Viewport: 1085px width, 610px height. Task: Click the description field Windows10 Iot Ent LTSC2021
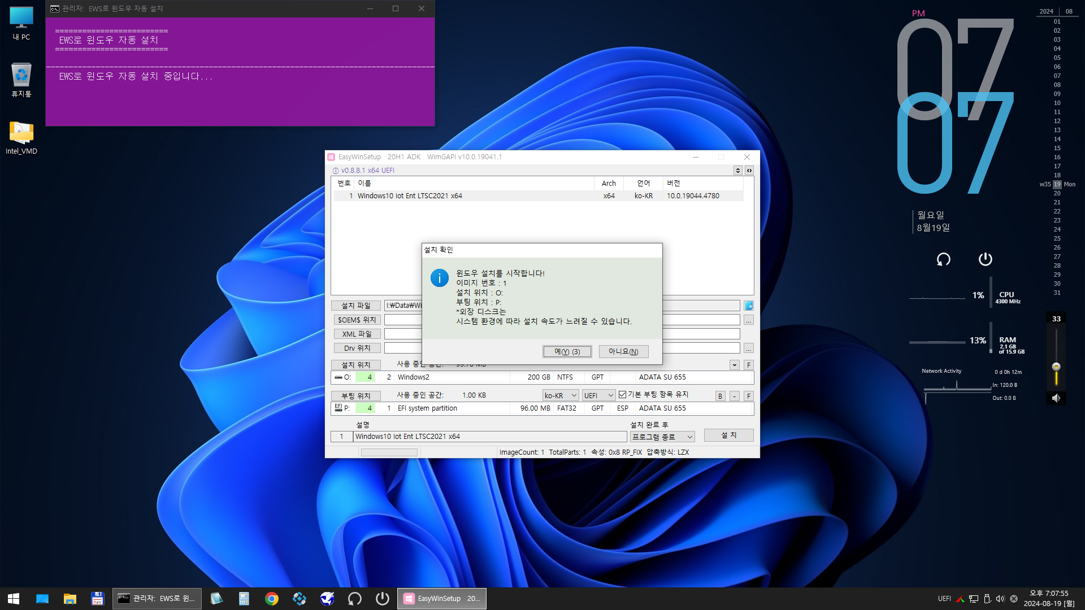pyautogui.click(x=490, y=437)
